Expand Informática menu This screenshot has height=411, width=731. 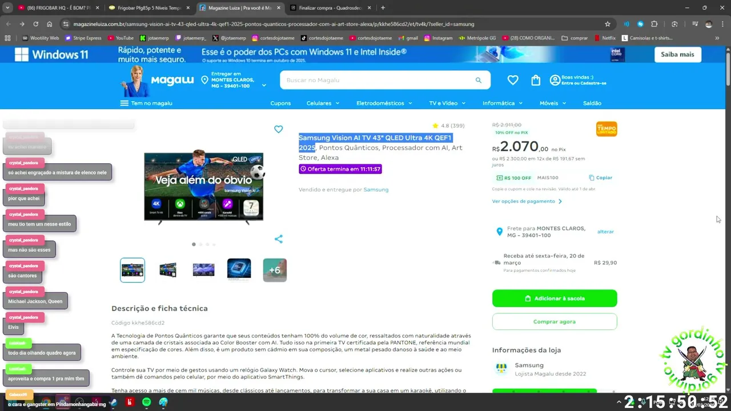tap(503, 103)
